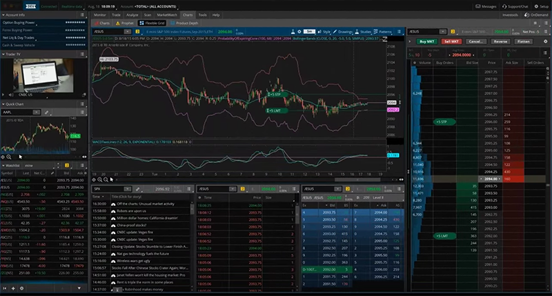552x296 pixels.
Task: Pop out the Trader TV window
Action: point(83,95)
